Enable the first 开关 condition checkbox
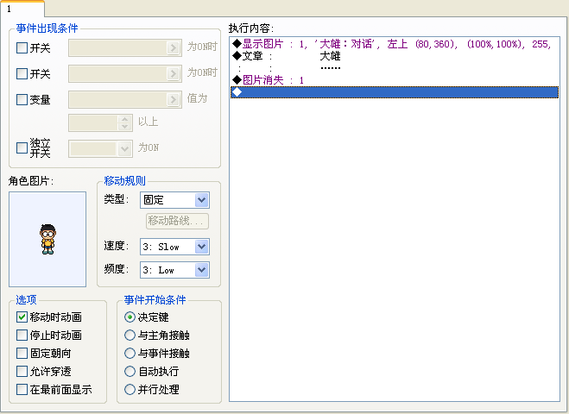The image size is (569, 414). pos(22,47)
